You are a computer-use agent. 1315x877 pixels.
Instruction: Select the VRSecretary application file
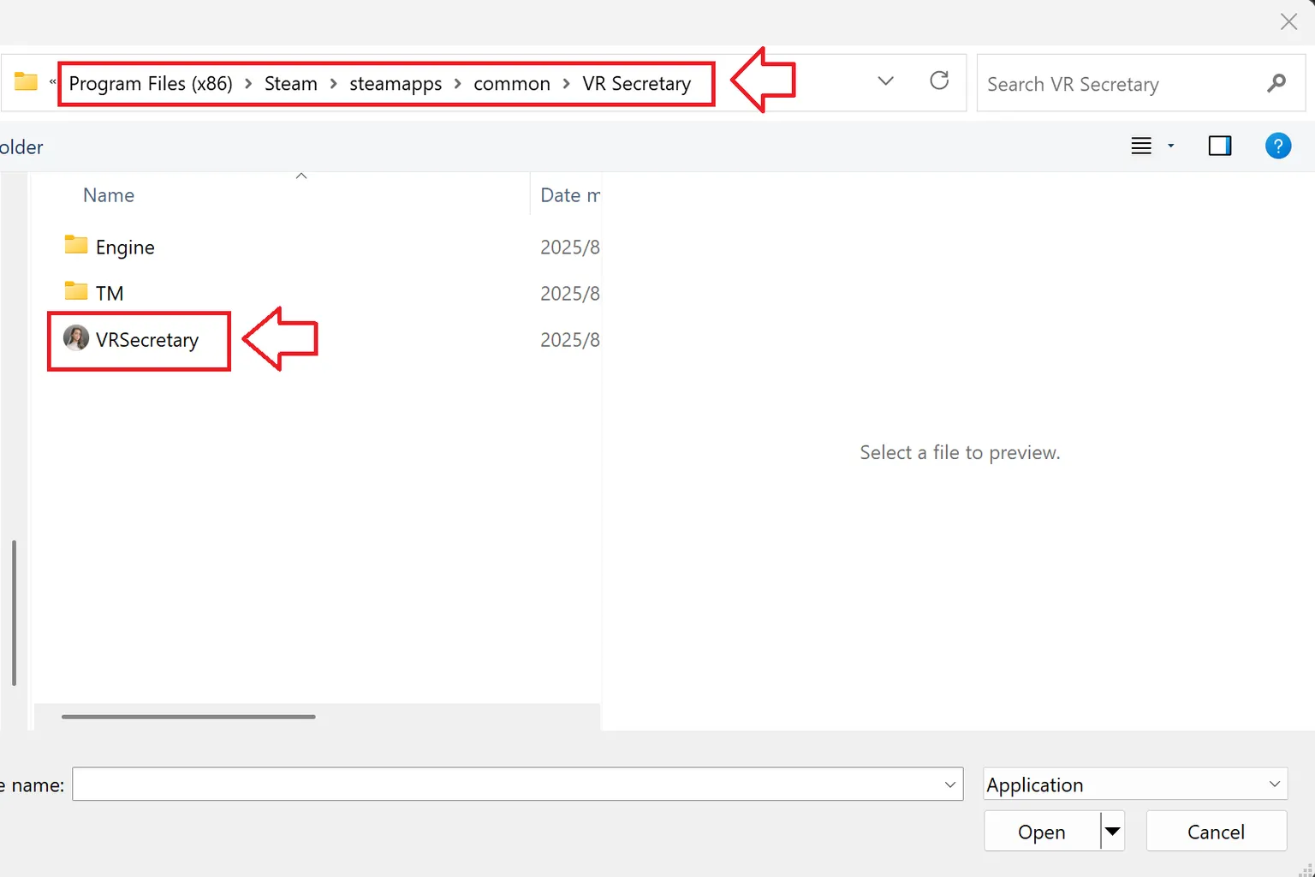147,340
